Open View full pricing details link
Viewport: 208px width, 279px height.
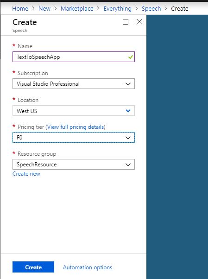click(x=76, y=127)
